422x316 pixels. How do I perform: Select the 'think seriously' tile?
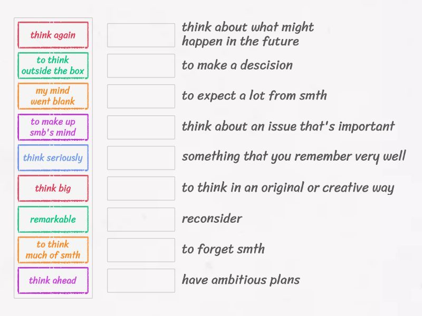(53, 158)
